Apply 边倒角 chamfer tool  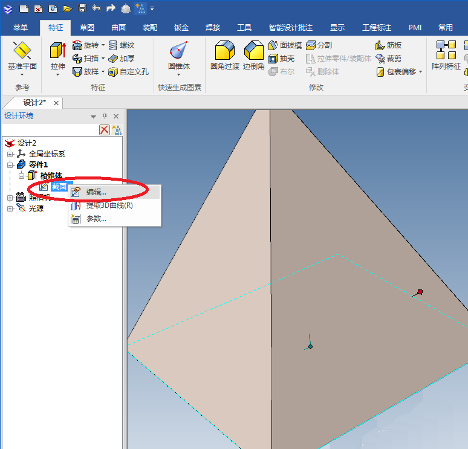tap(254, 56)
